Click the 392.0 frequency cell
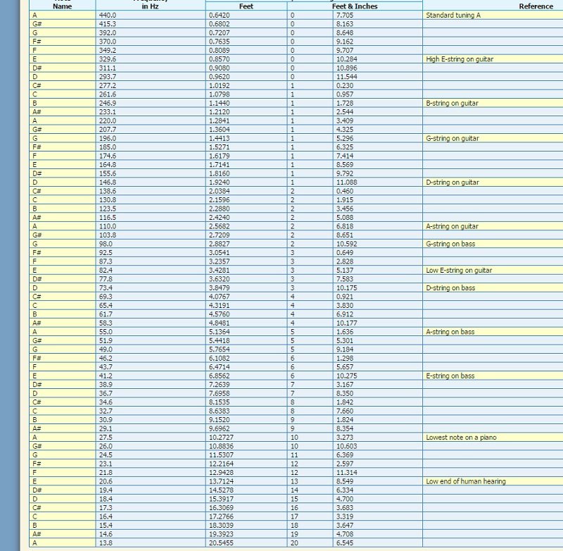Screen dimensions: 563x551 pos(151,32)
